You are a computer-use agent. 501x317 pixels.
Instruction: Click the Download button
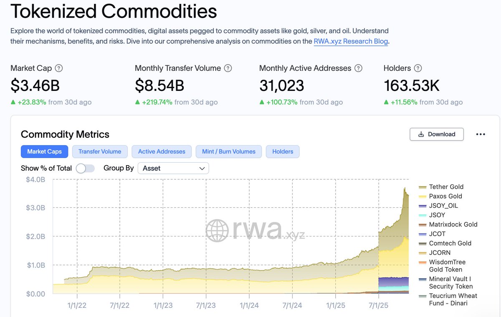pos(437,134)
